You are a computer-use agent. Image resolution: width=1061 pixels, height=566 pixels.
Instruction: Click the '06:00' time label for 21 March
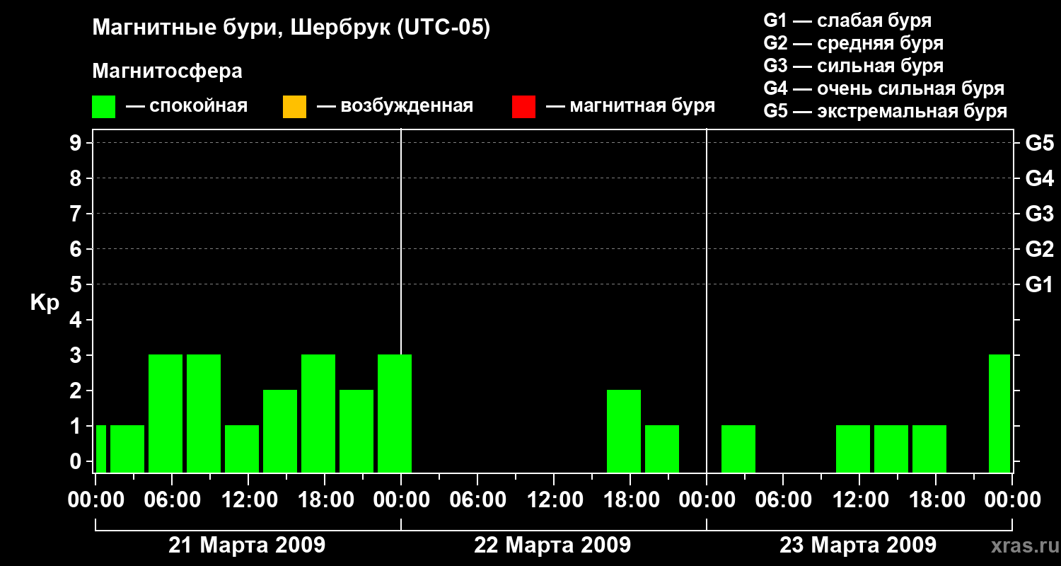coord(172,500)
